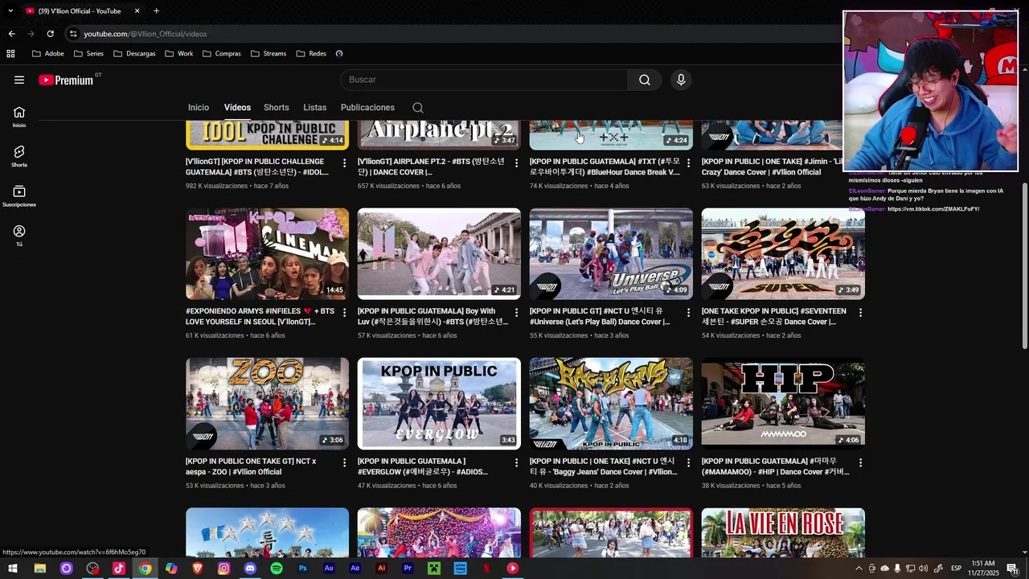Viewport: 1029px width, 579px height.
Task: Open the volume control in the system tray
Action: tap(923, 569)
